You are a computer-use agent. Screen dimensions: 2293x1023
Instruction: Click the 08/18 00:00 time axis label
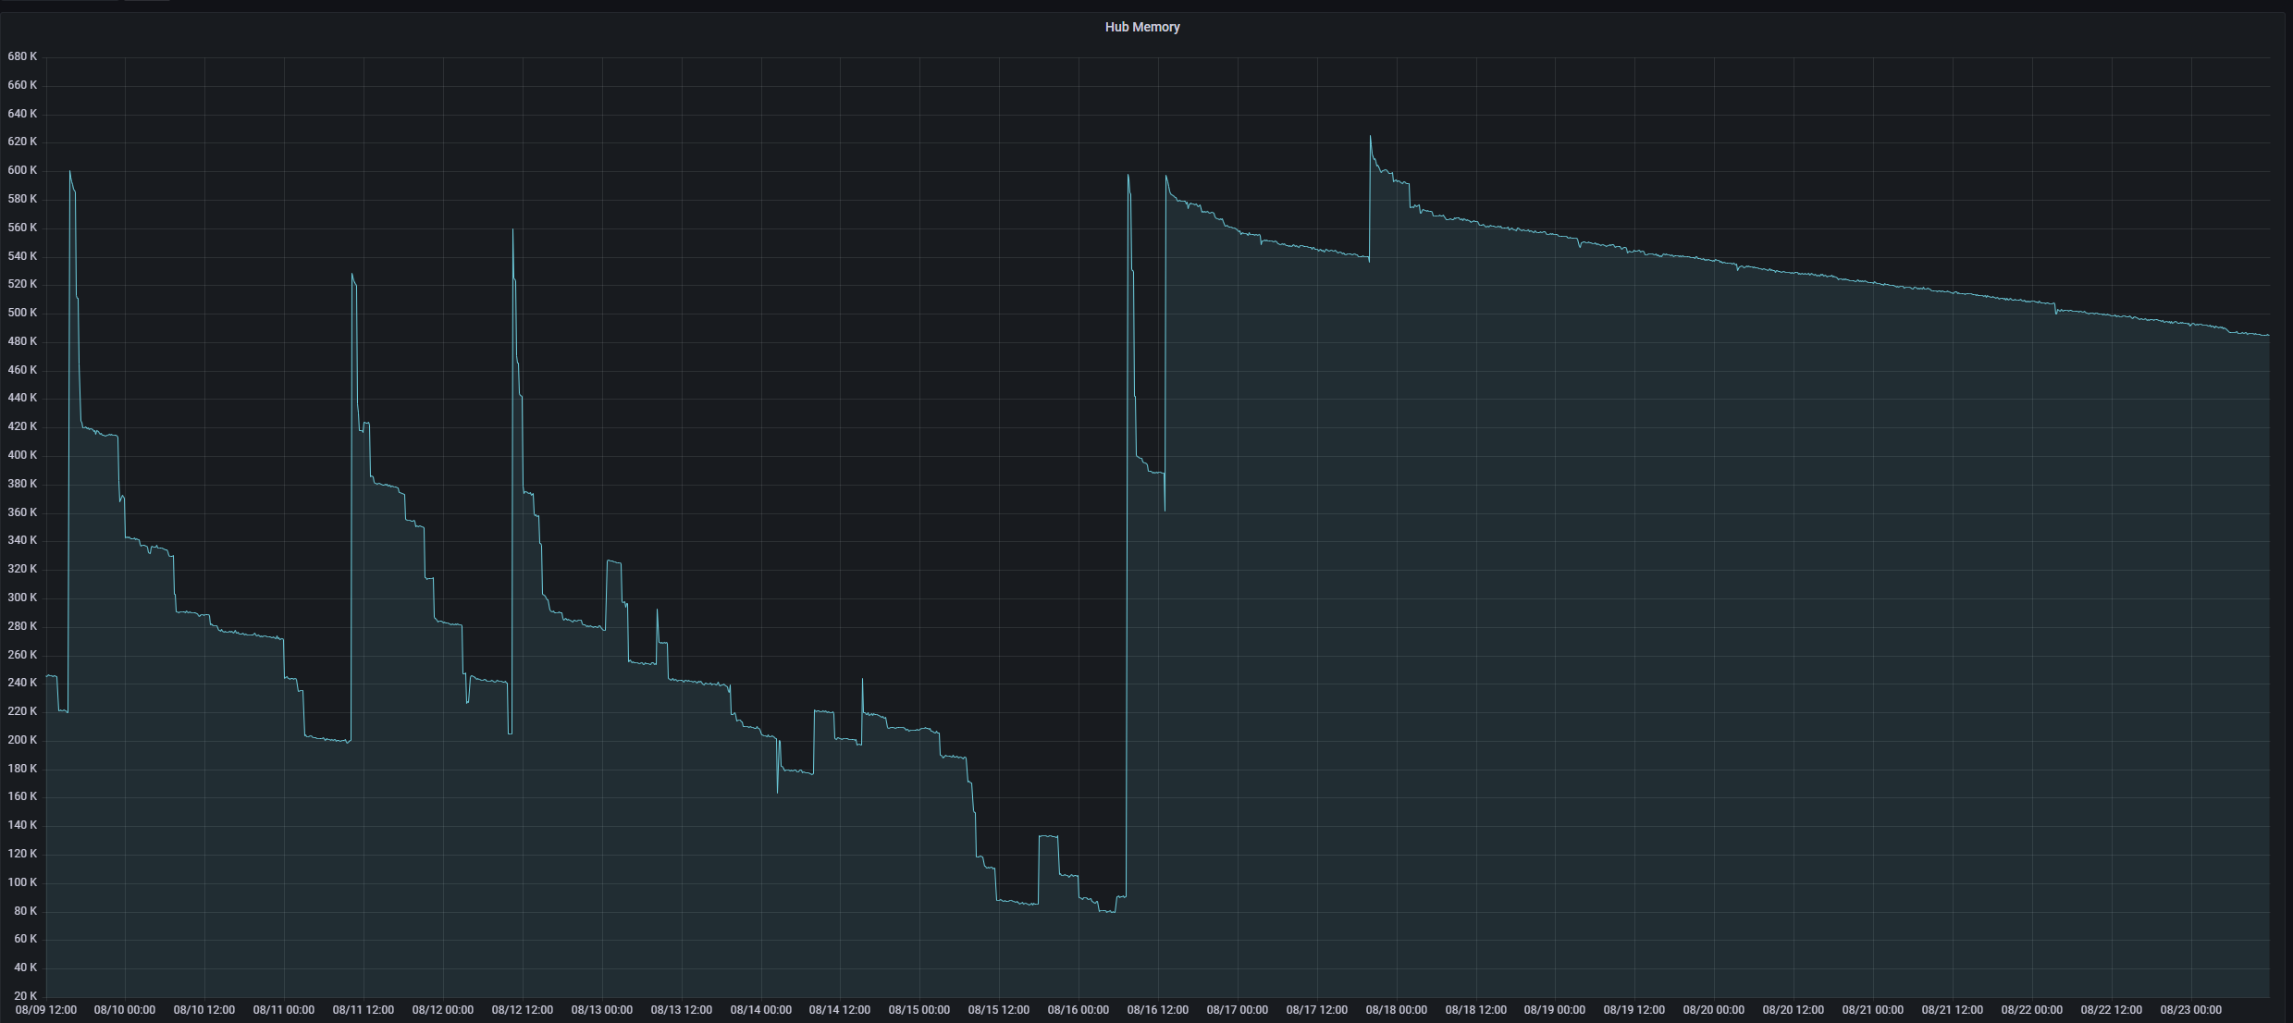[1397, 1010]
